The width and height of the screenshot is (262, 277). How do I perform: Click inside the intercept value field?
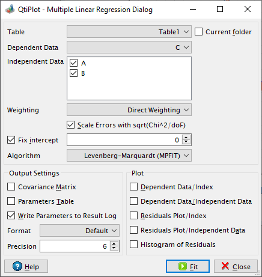click(124, 140)
